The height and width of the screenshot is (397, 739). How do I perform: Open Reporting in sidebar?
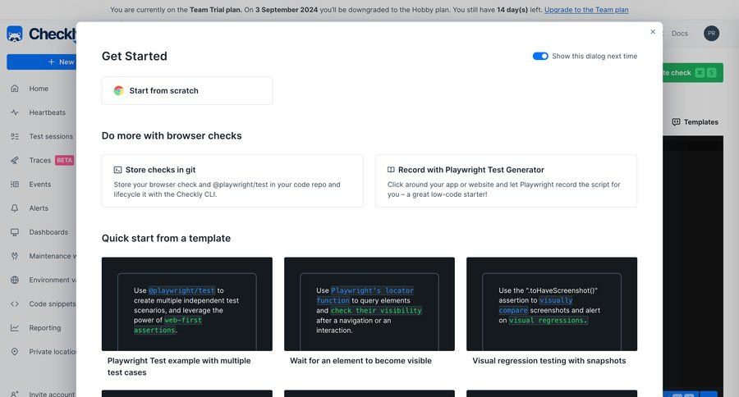click(45, 328)
